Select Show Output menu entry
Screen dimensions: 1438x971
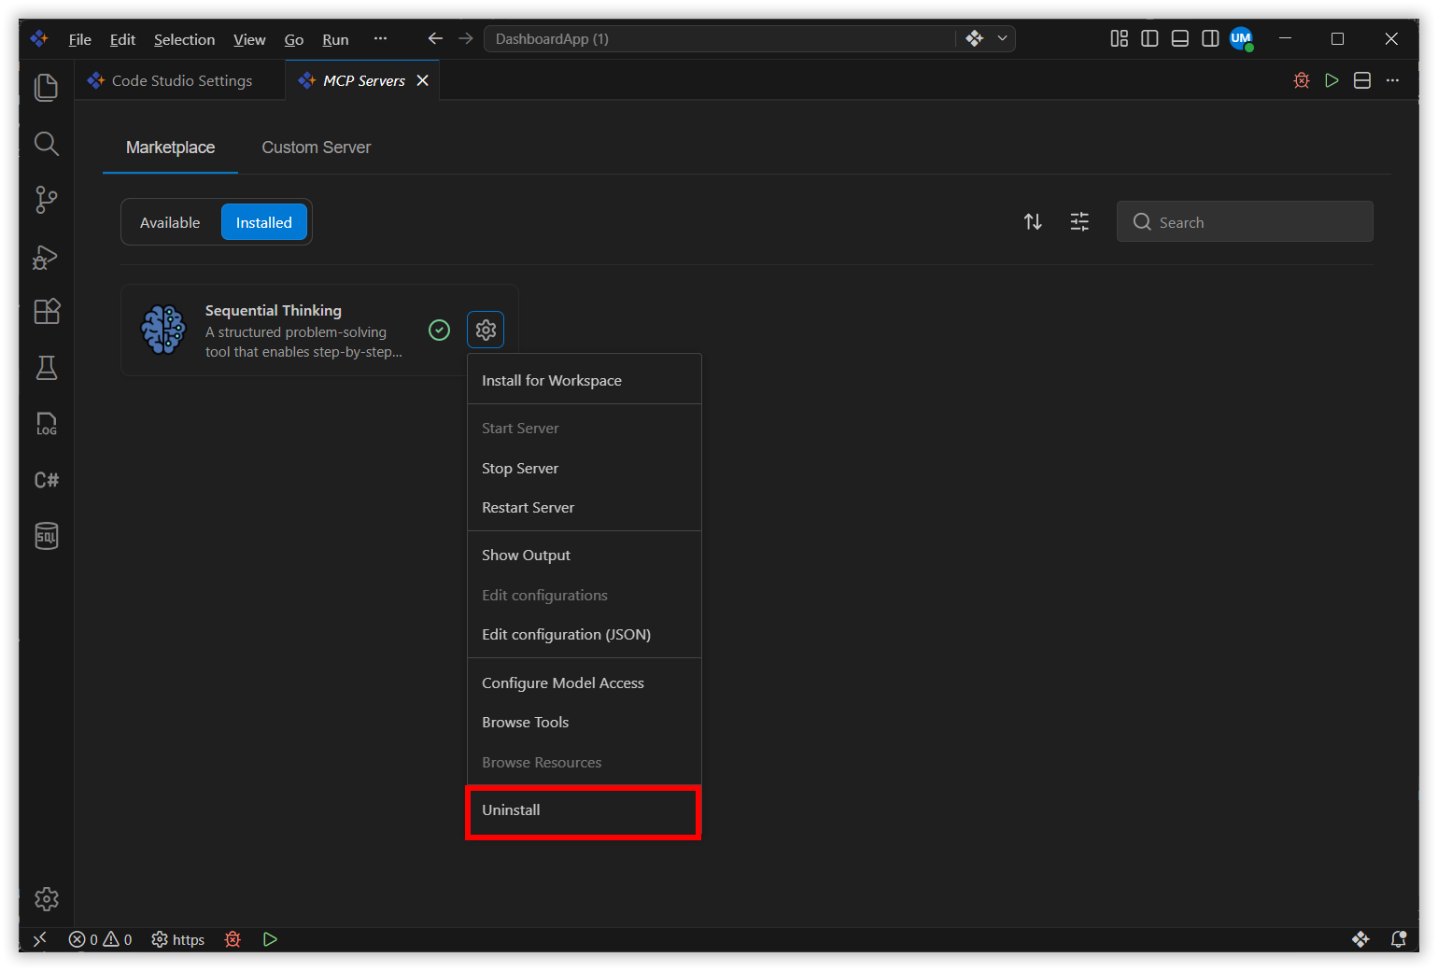[x=585, y=555]
